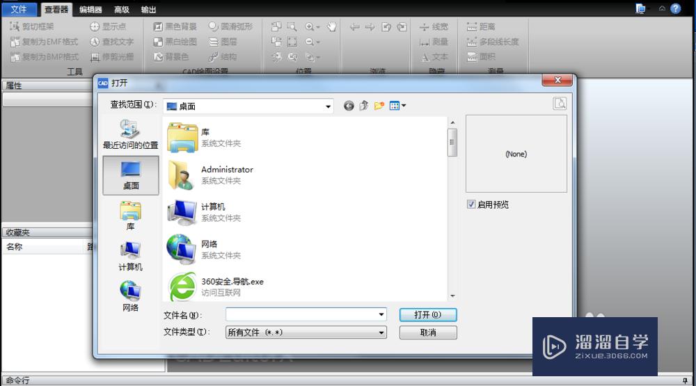
Task: Create a new folder icon in dialog
Action: pyautogui.click(x=379, y=106)
